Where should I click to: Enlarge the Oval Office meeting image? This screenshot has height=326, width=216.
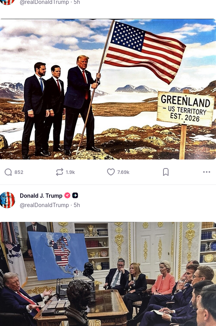(108, 274)
